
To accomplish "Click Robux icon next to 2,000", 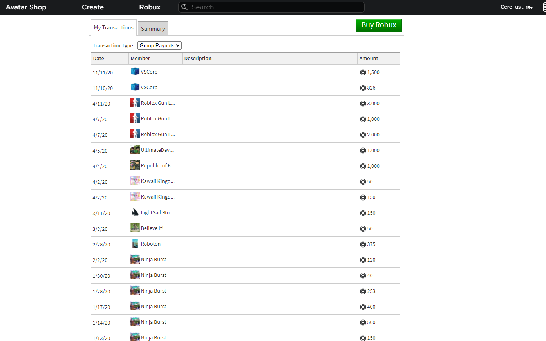I will click(x=363, y=135).
